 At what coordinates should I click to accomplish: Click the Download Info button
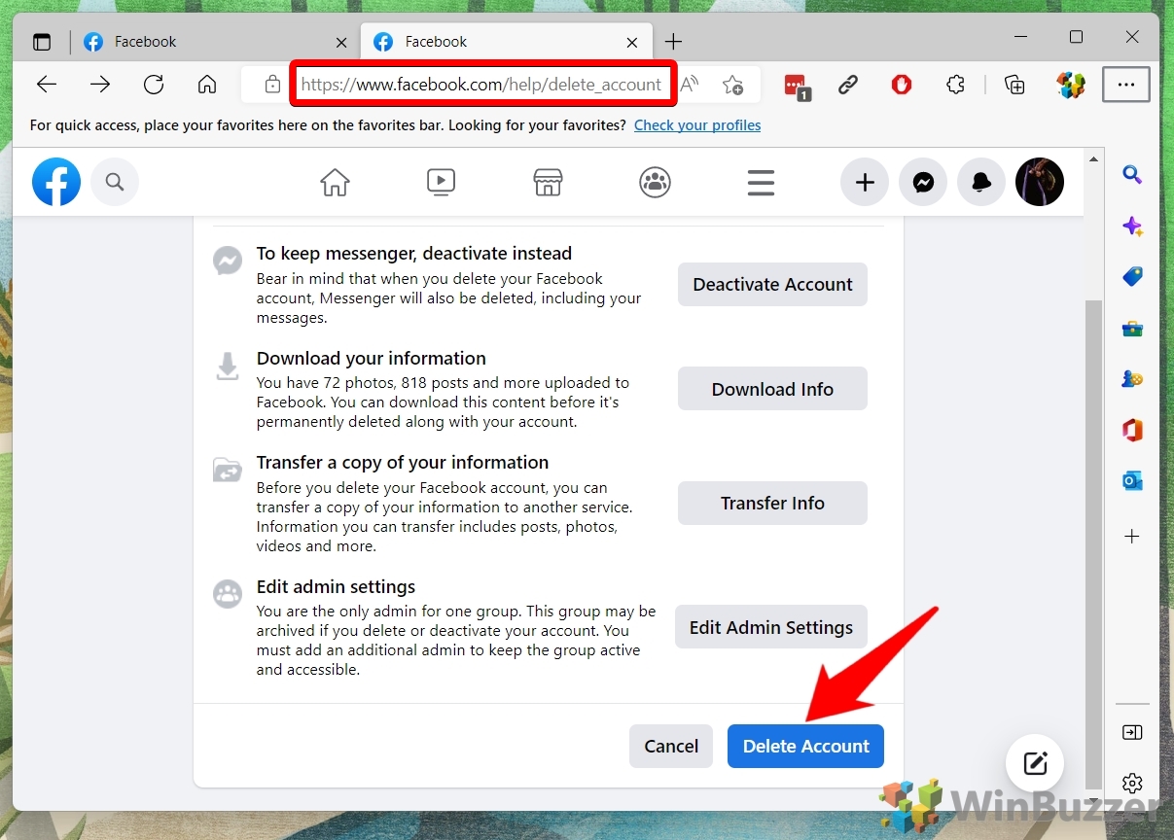click(772, 389)
